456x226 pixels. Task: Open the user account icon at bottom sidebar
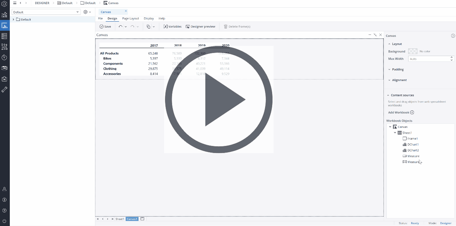click(x=4, y=189)
